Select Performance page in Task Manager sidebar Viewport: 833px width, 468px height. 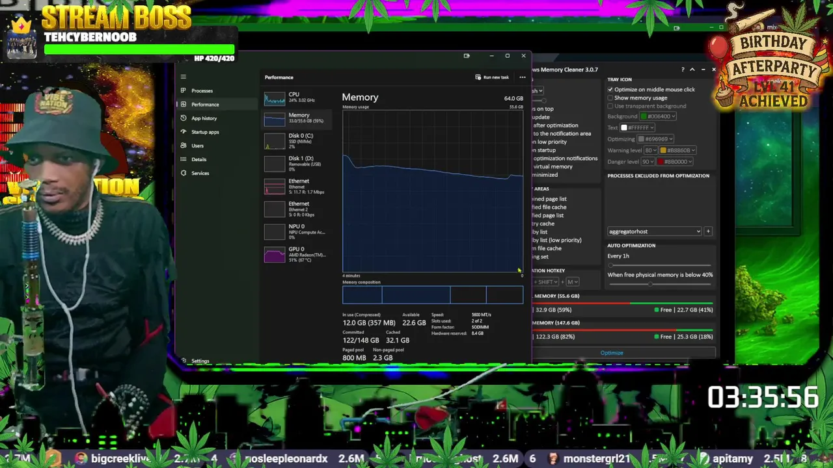coord(217,104)
